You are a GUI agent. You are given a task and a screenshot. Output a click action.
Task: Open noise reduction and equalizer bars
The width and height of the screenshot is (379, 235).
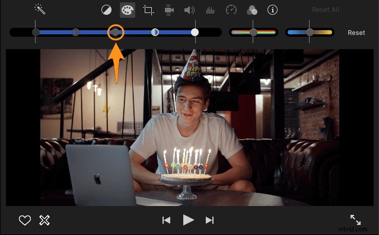point(210,10)
